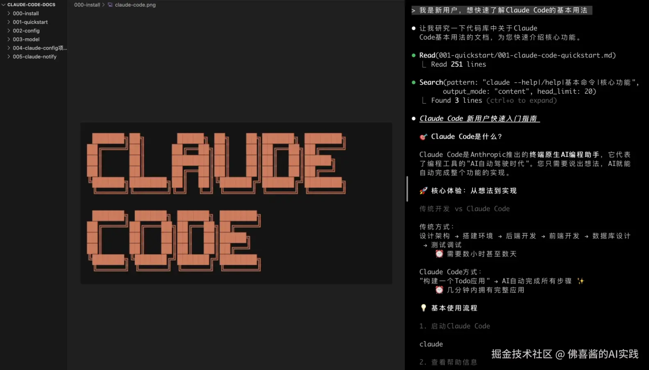Click the scrollbar thumb beside the terminal panel
The image size is (649, 370).
pyautogui.click(x=407, y=189)
